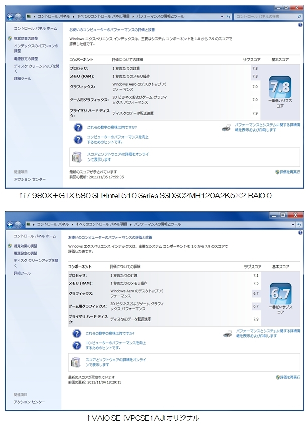Open 電源設定の調整 in the top window

[x=26, y=59]
